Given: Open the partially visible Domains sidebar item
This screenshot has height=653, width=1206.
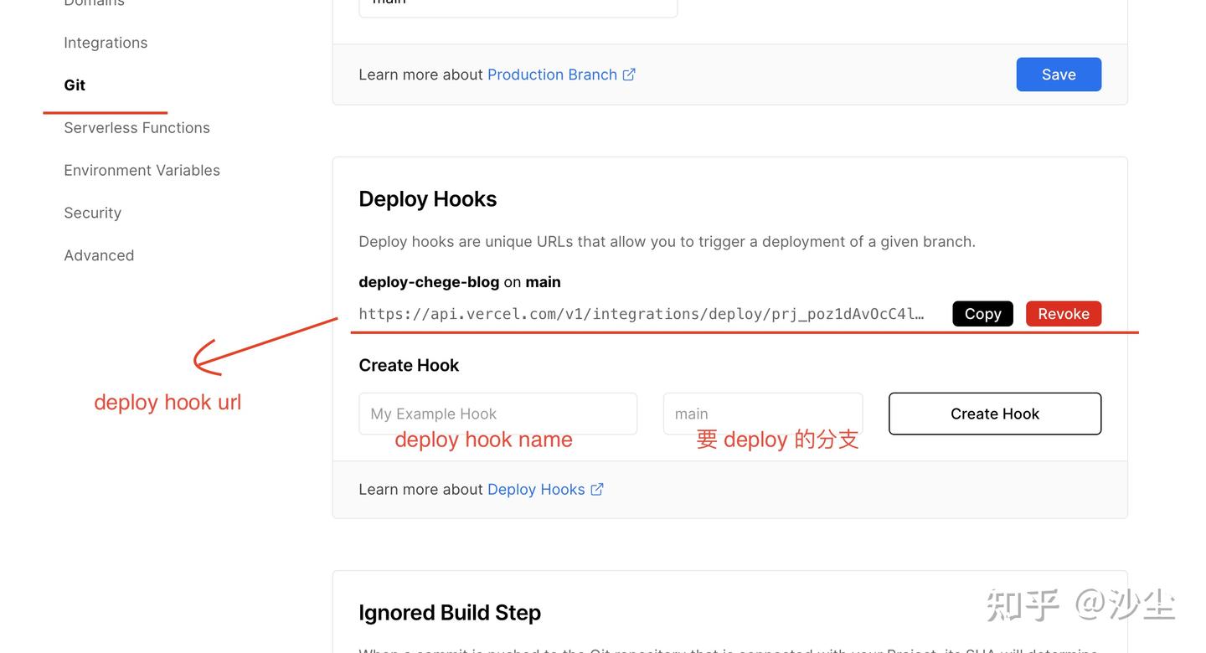Looking at the screenshot, I should 94,4.
